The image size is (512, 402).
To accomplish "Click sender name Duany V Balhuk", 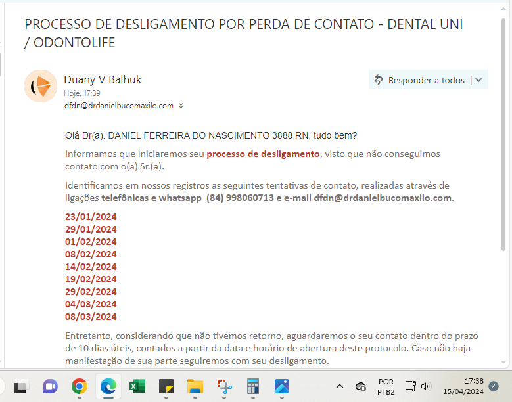I will [x=103, y=79].
